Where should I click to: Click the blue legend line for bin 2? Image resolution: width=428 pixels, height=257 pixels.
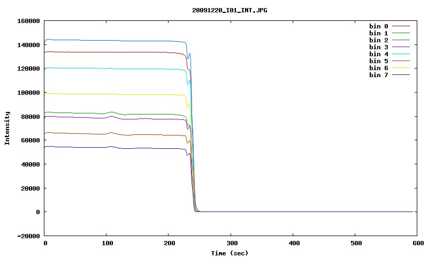tap(401, 40)
